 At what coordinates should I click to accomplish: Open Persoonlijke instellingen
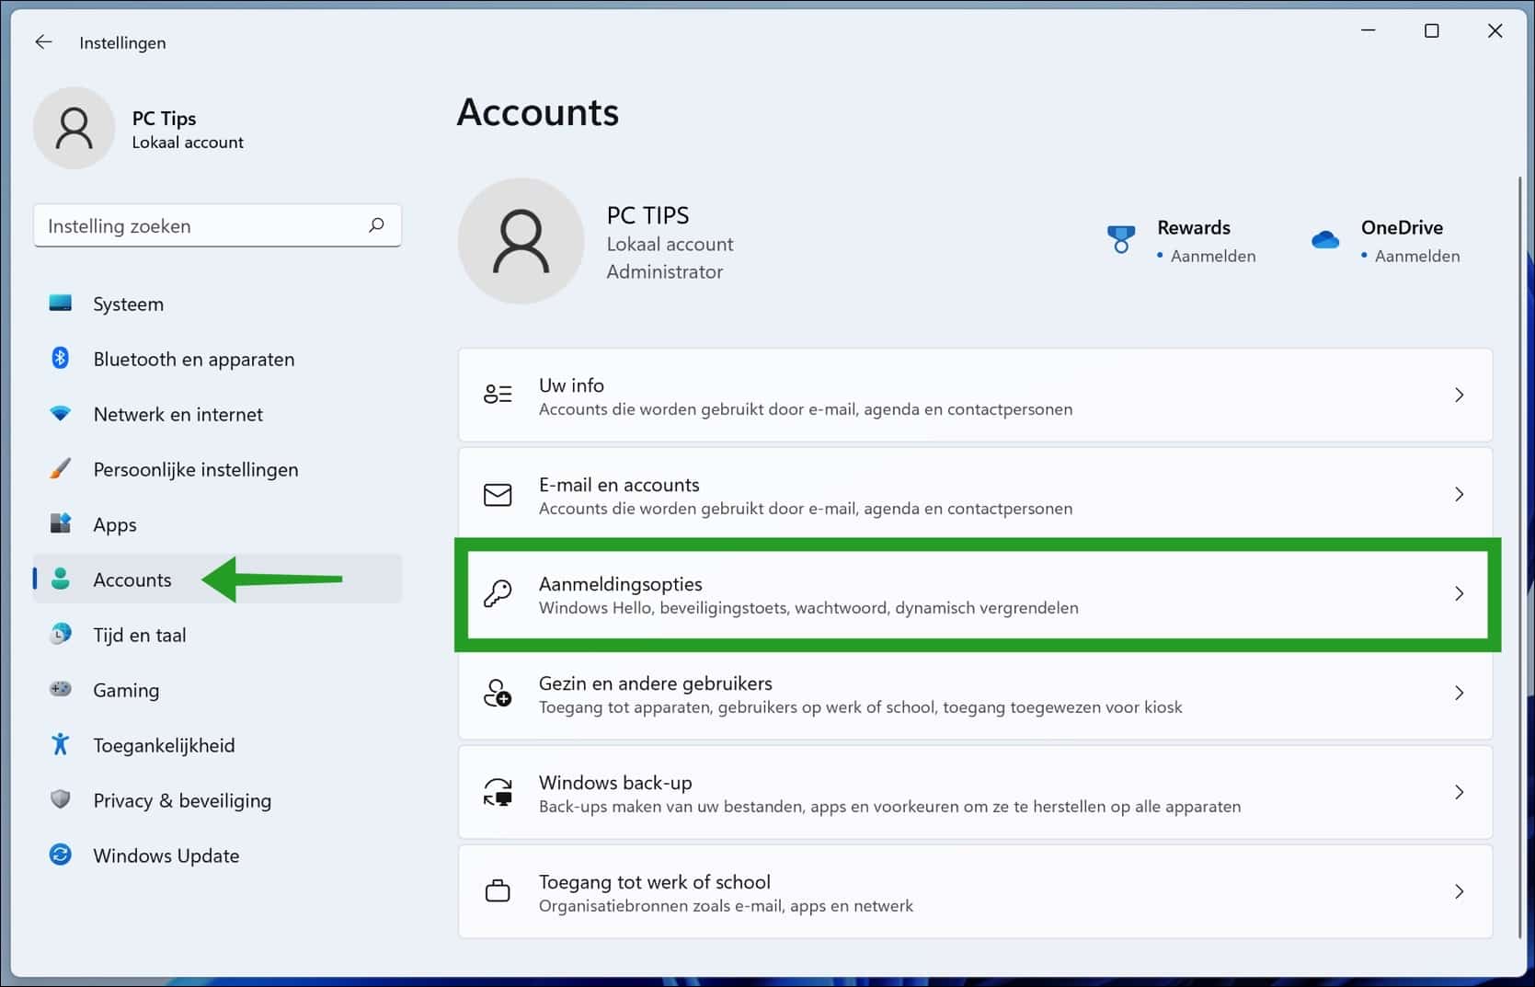(x=217, y=469)
